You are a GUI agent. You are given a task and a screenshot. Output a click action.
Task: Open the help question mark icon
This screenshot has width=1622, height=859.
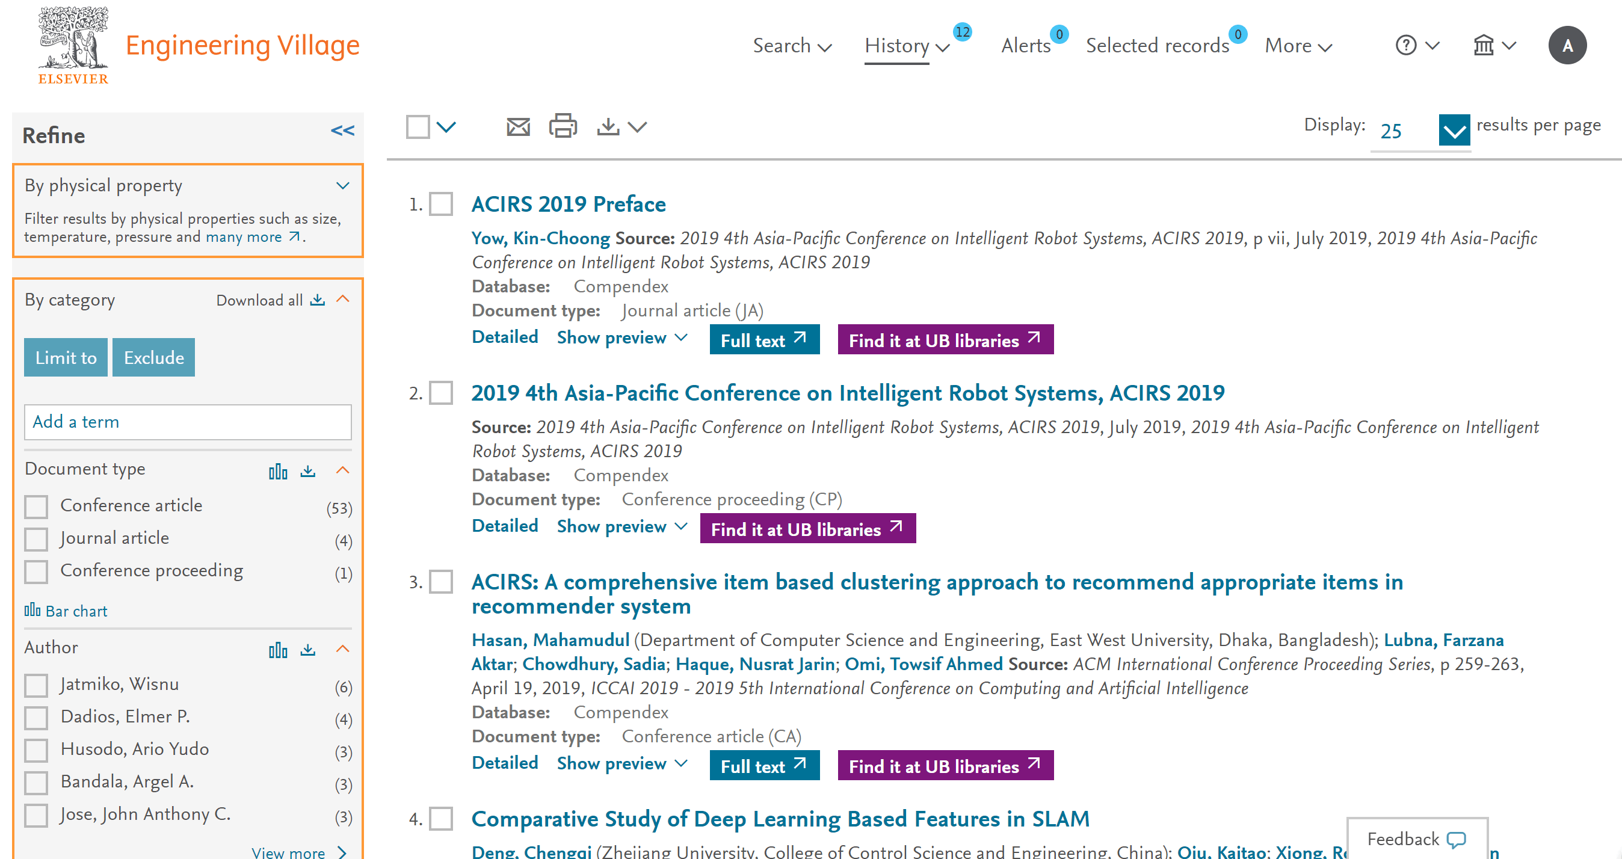pyautogui.click(x=1405, y=45)
